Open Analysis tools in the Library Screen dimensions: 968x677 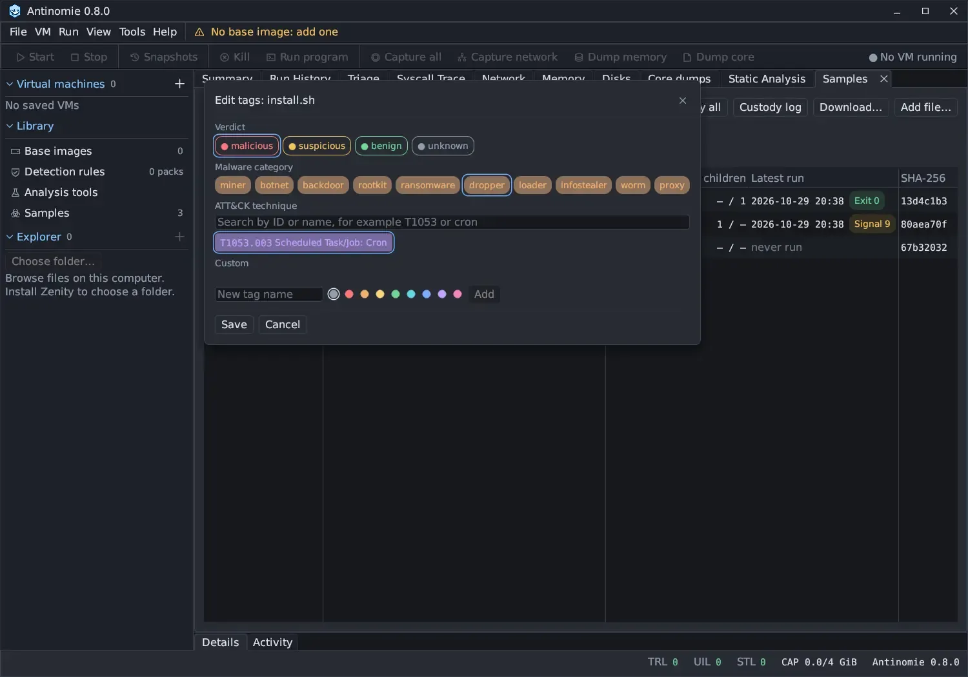tap(97, 192)
